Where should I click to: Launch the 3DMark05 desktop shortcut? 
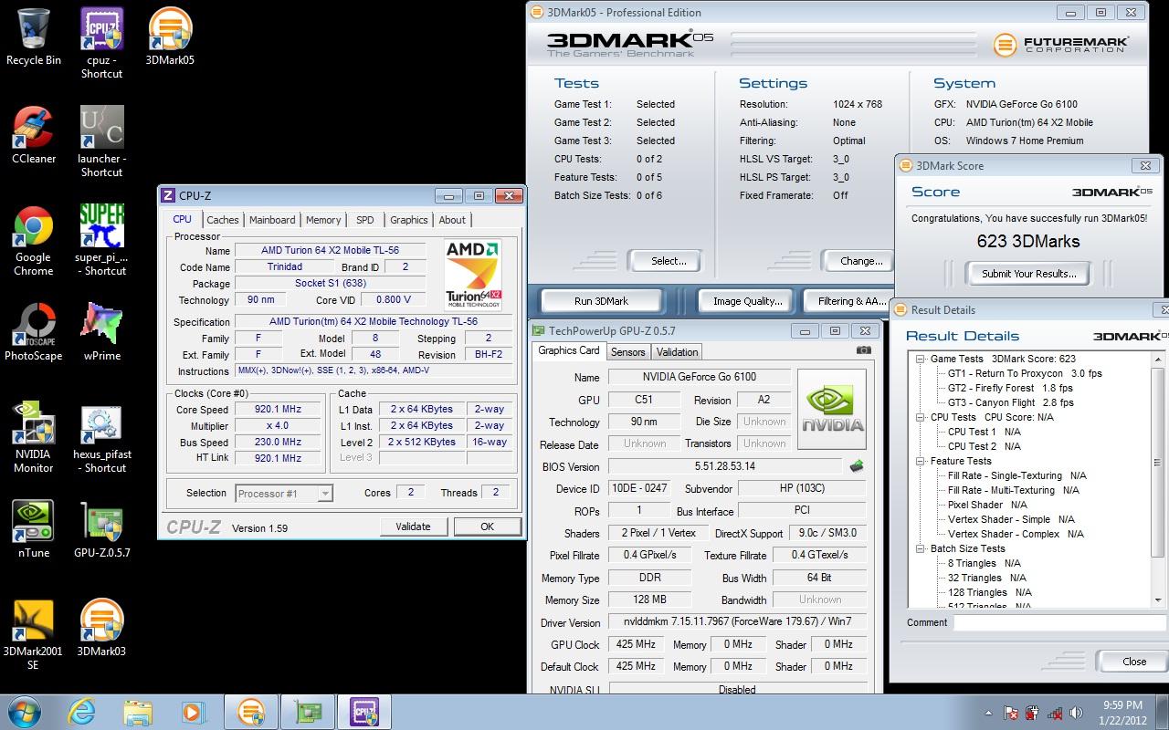[170, 37]
